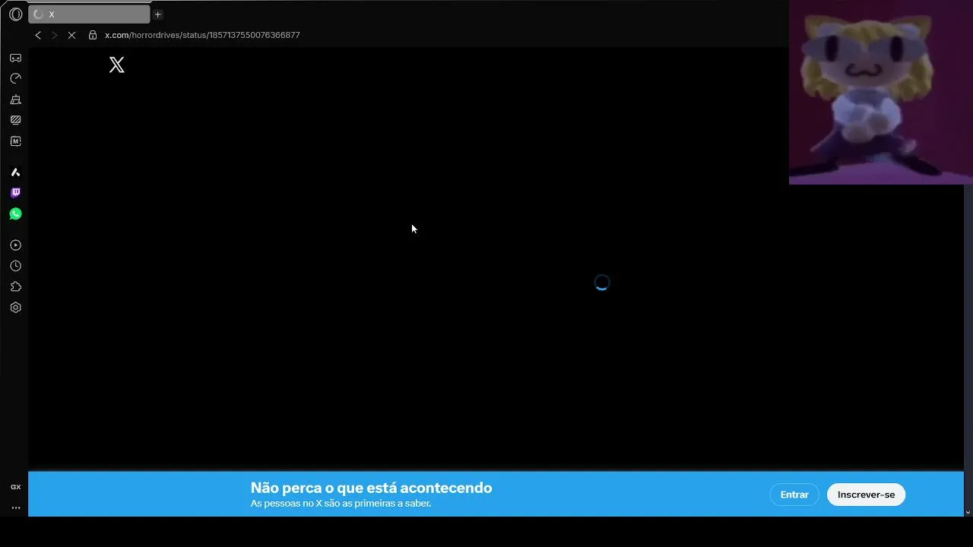The height and width of the screenshot is (547, 973).
Task: Open the Player panel in sidebar
Action: pyautogui.click(x=15, y=245)
